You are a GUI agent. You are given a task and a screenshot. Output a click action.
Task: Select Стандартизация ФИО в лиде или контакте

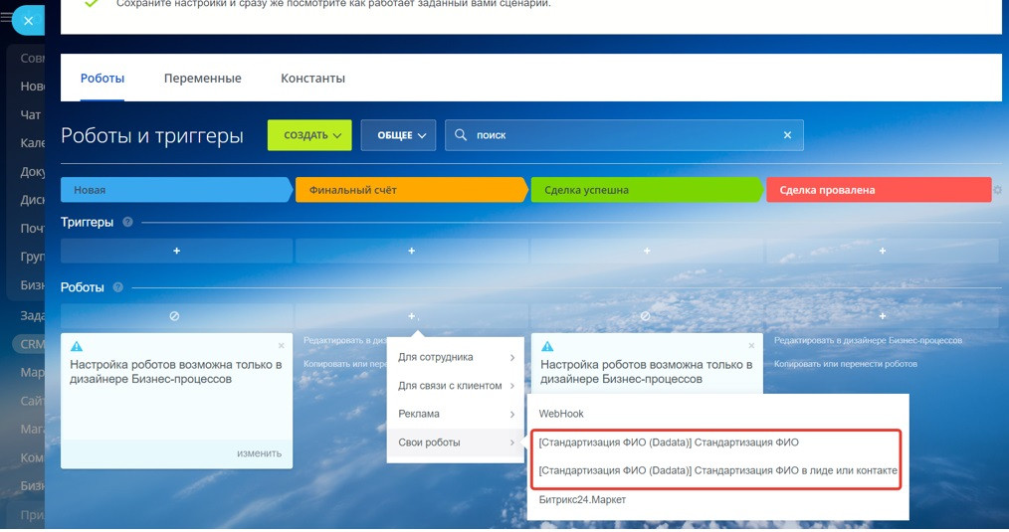717,471
